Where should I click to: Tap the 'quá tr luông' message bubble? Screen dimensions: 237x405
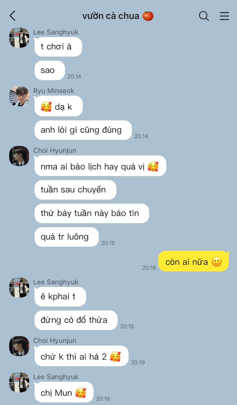[66, 237]
